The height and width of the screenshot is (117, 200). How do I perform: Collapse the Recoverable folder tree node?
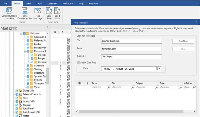click(x=25, y=51)
